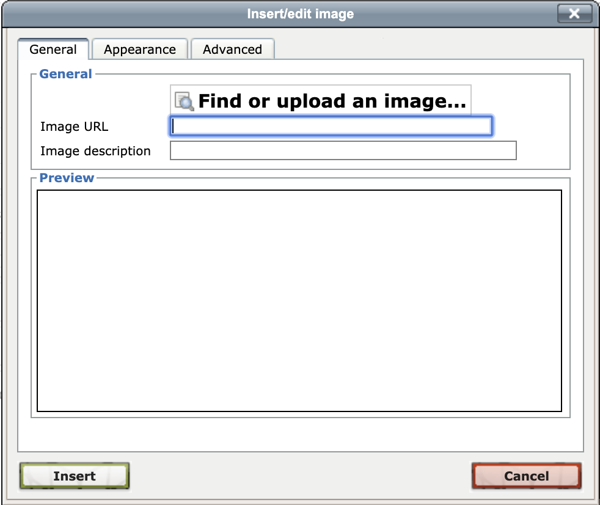The image size is (600, 505).
Task: Select the General tab
Action: point(53,50)
